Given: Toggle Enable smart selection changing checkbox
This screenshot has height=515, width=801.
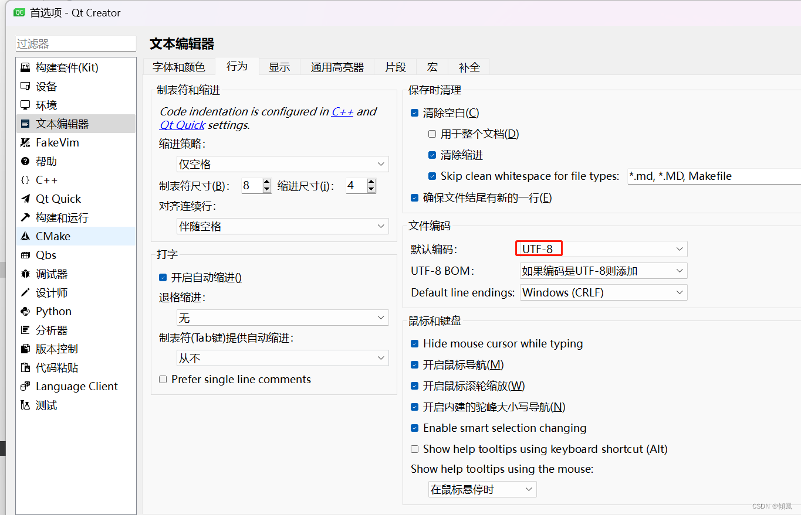Looking at the screenshot, I should click(x=415, y=428).
